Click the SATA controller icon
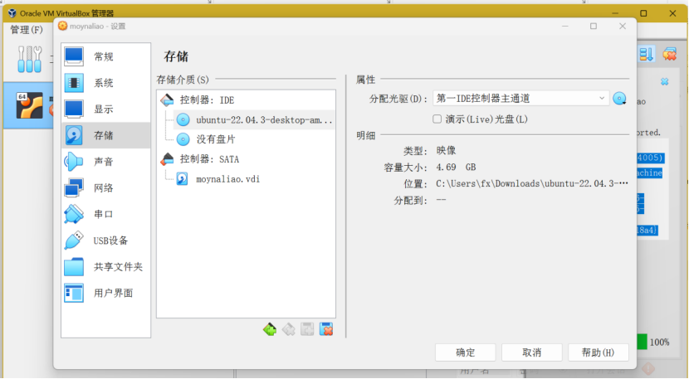Viewport: 689px width, 379px height. coord(167,159)
